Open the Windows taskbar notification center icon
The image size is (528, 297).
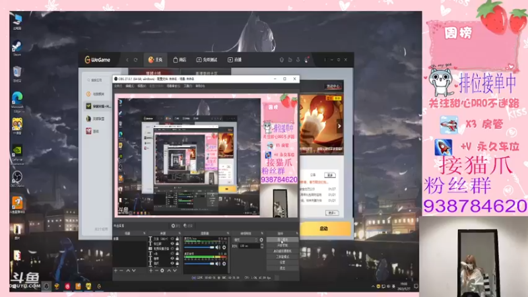click(416, 286)
